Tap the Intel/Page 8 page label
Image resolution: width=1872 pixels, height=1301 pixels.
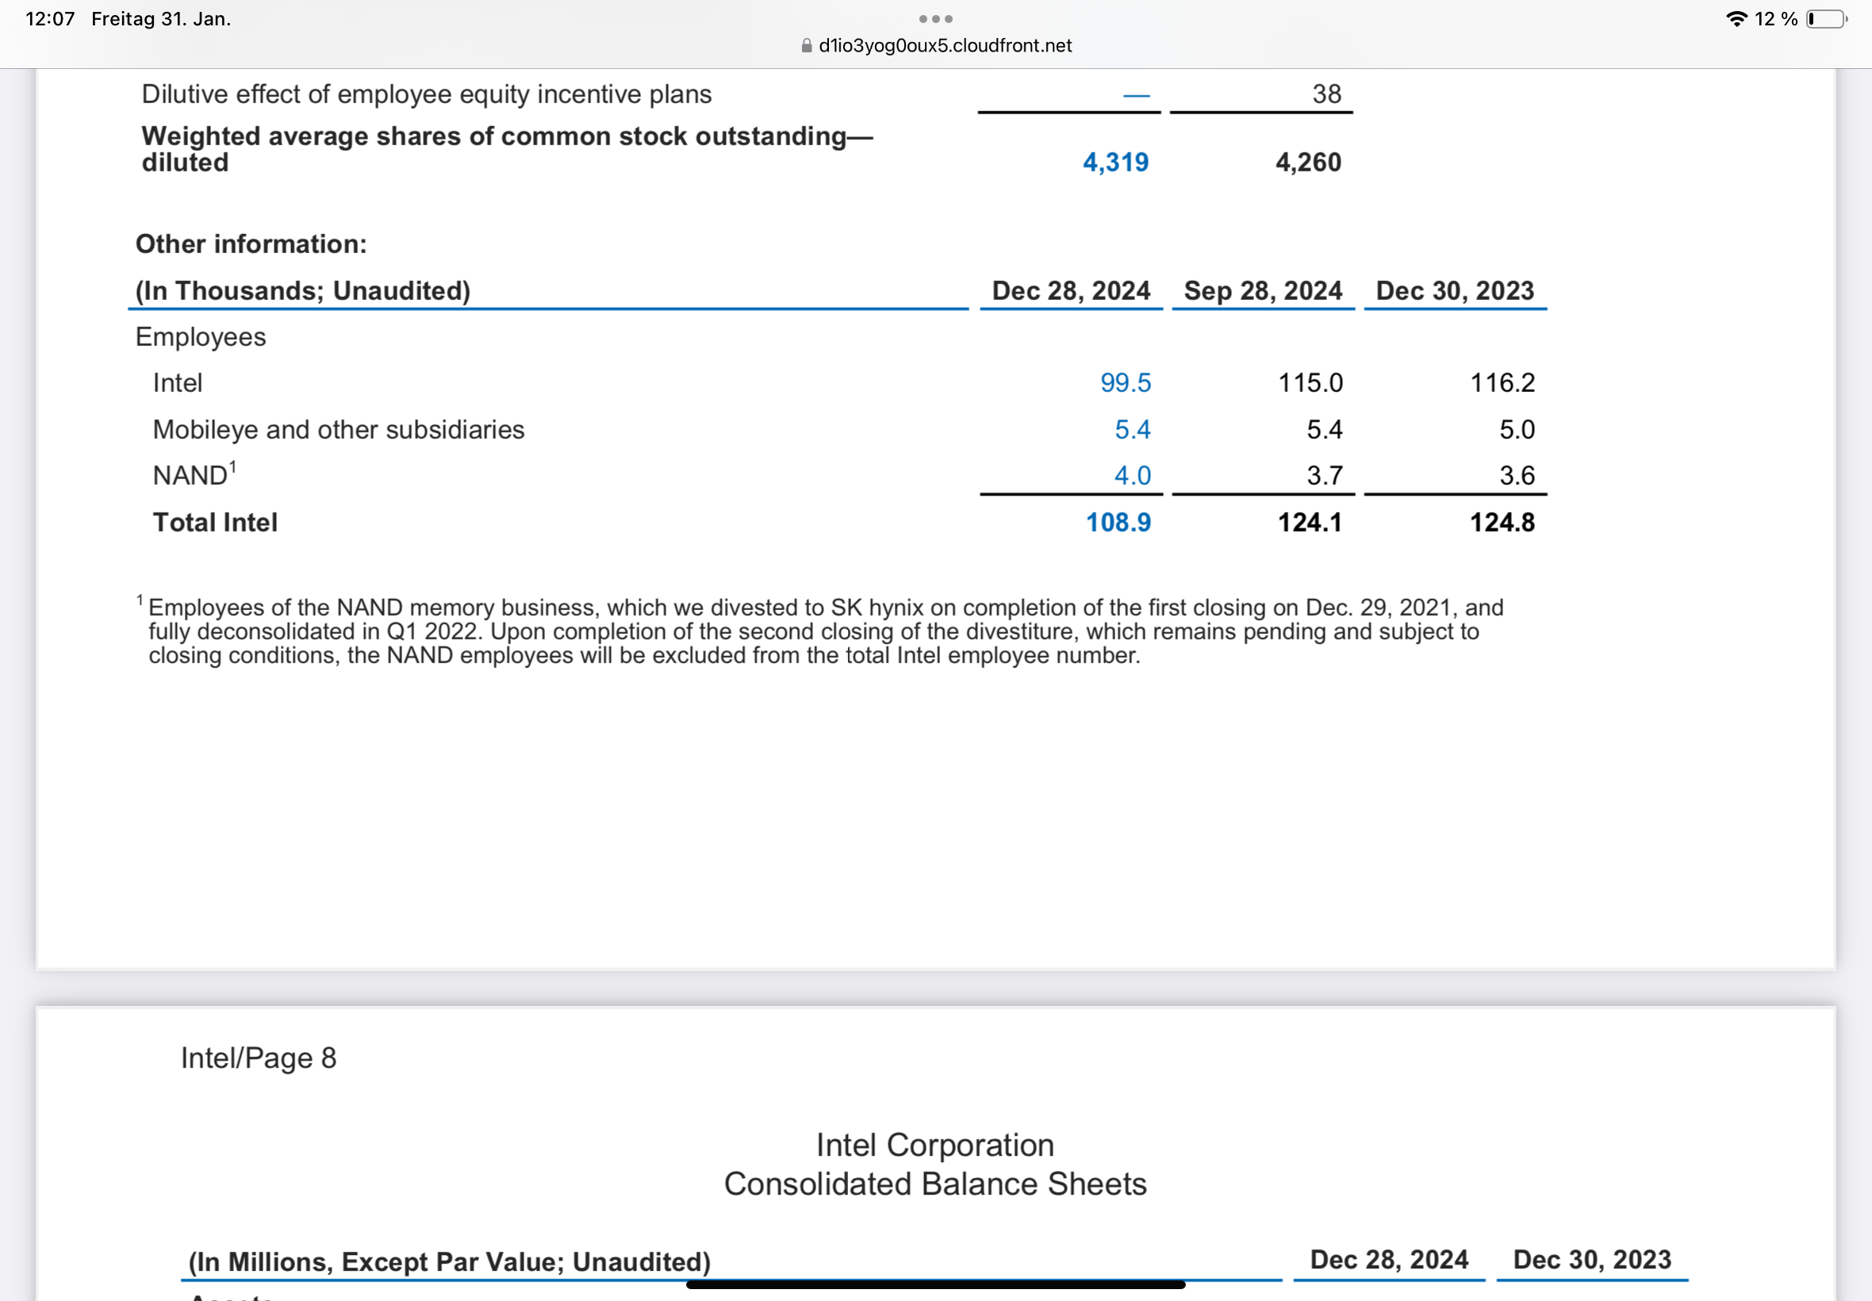click(x=259, y=1058)
